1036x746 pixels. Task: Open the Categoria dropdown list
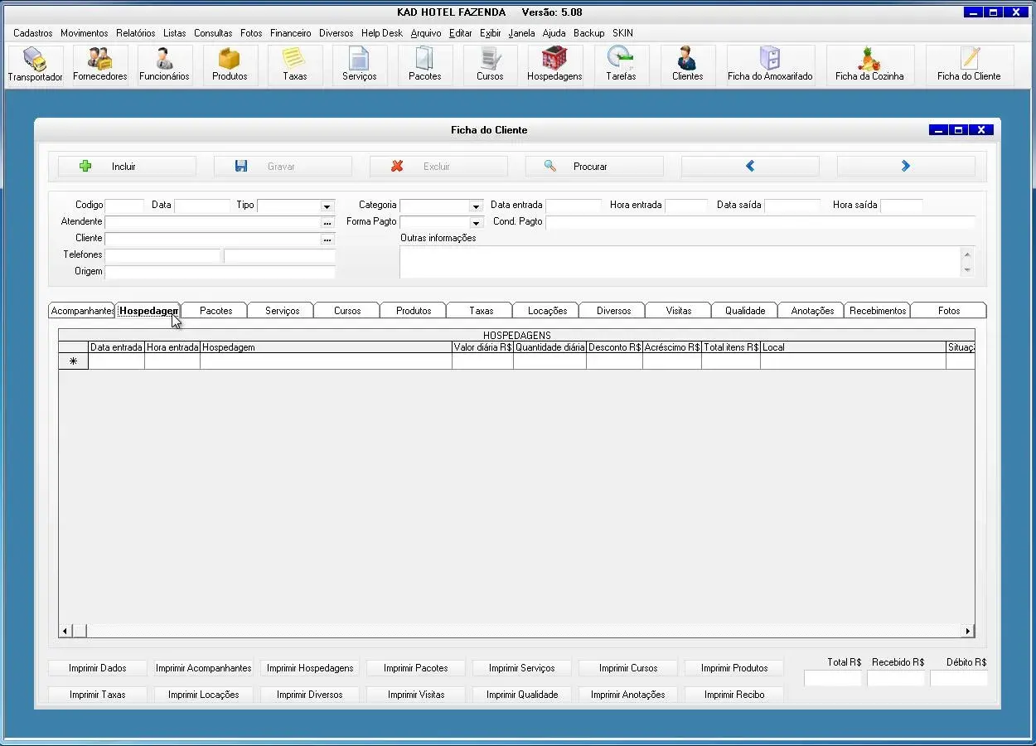click(x=476, y=206)
